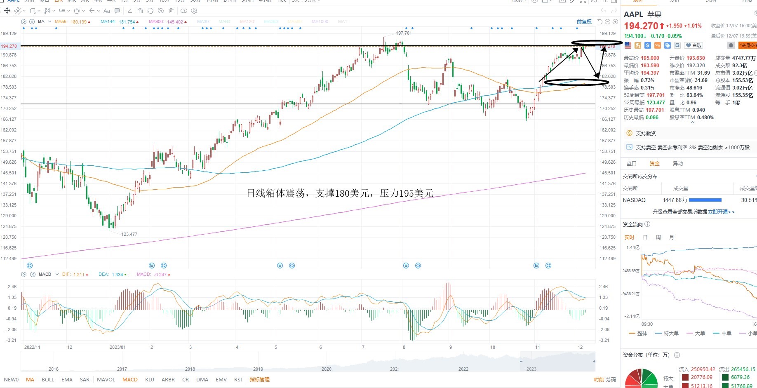Open the 异动 tab
This screenshot has width=757, height=388.
[x=678, y=164]
